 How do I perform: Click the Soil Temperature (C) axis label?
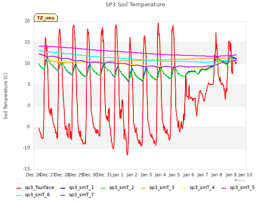[x=6, y=96]
